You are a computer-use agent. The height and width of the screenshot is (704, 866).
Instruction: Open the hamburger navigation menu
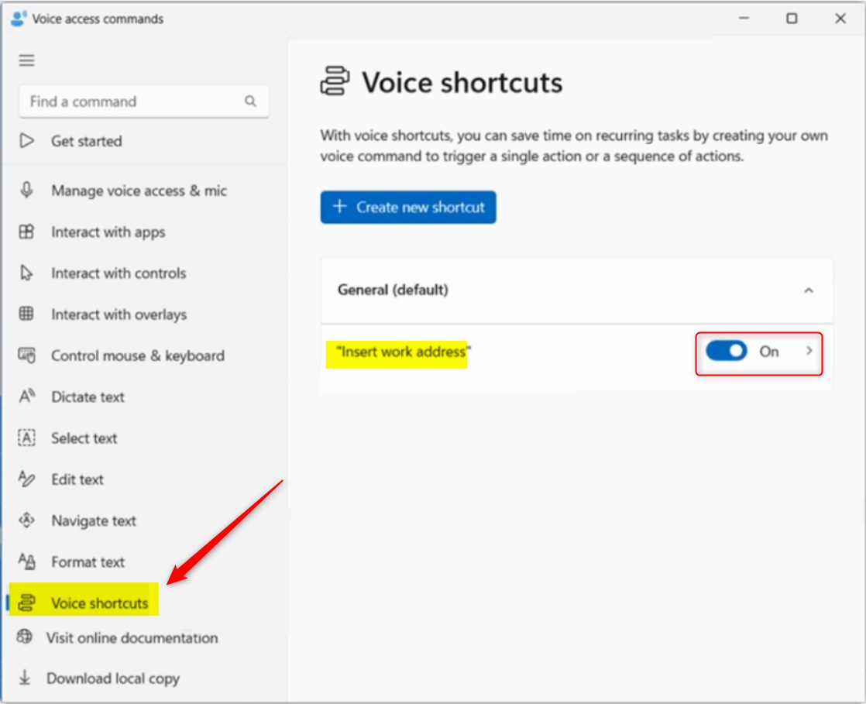tap(26, 60)
